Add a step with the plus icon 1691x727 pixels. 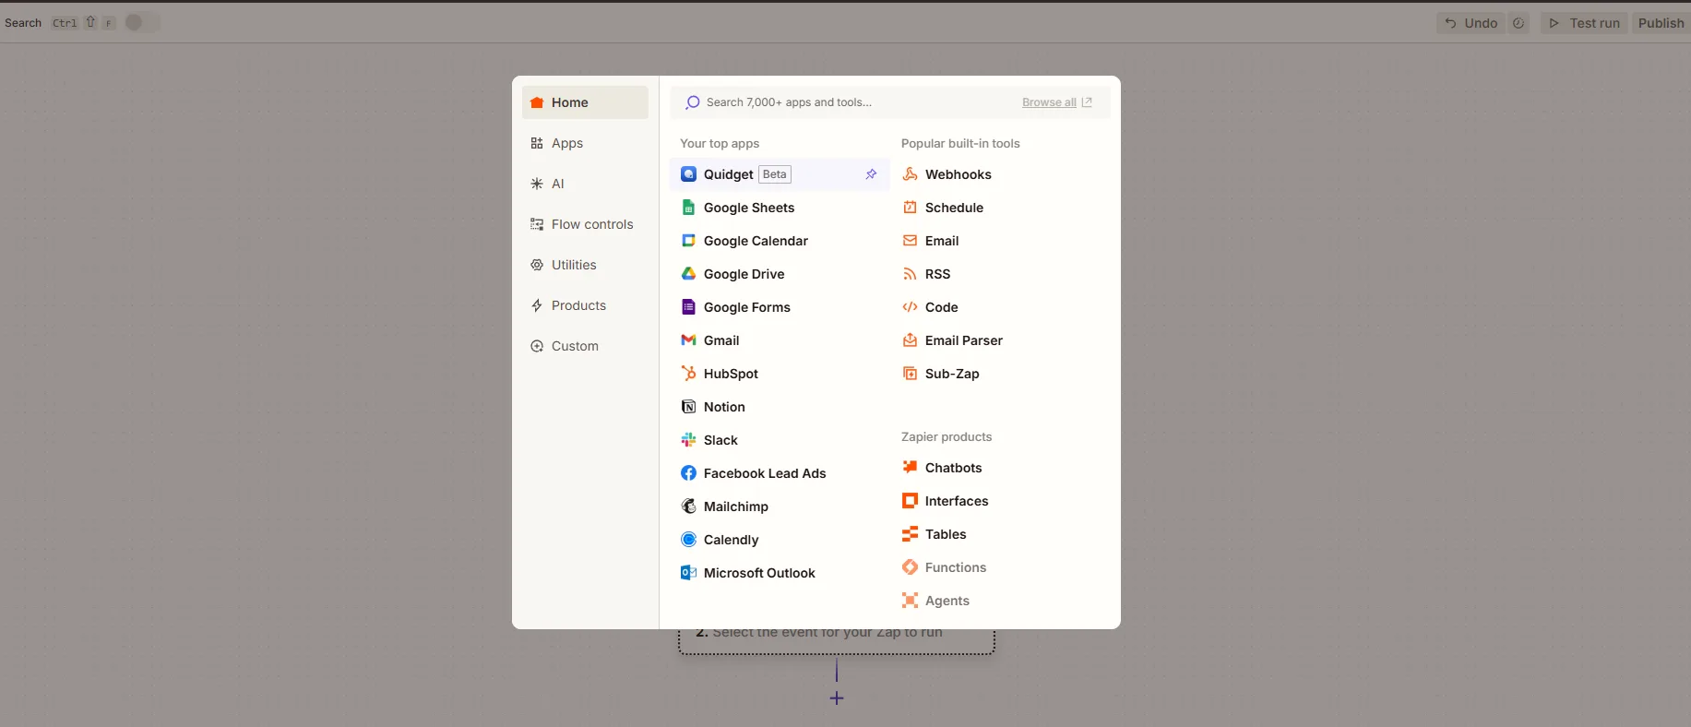(x=837, y=698)
